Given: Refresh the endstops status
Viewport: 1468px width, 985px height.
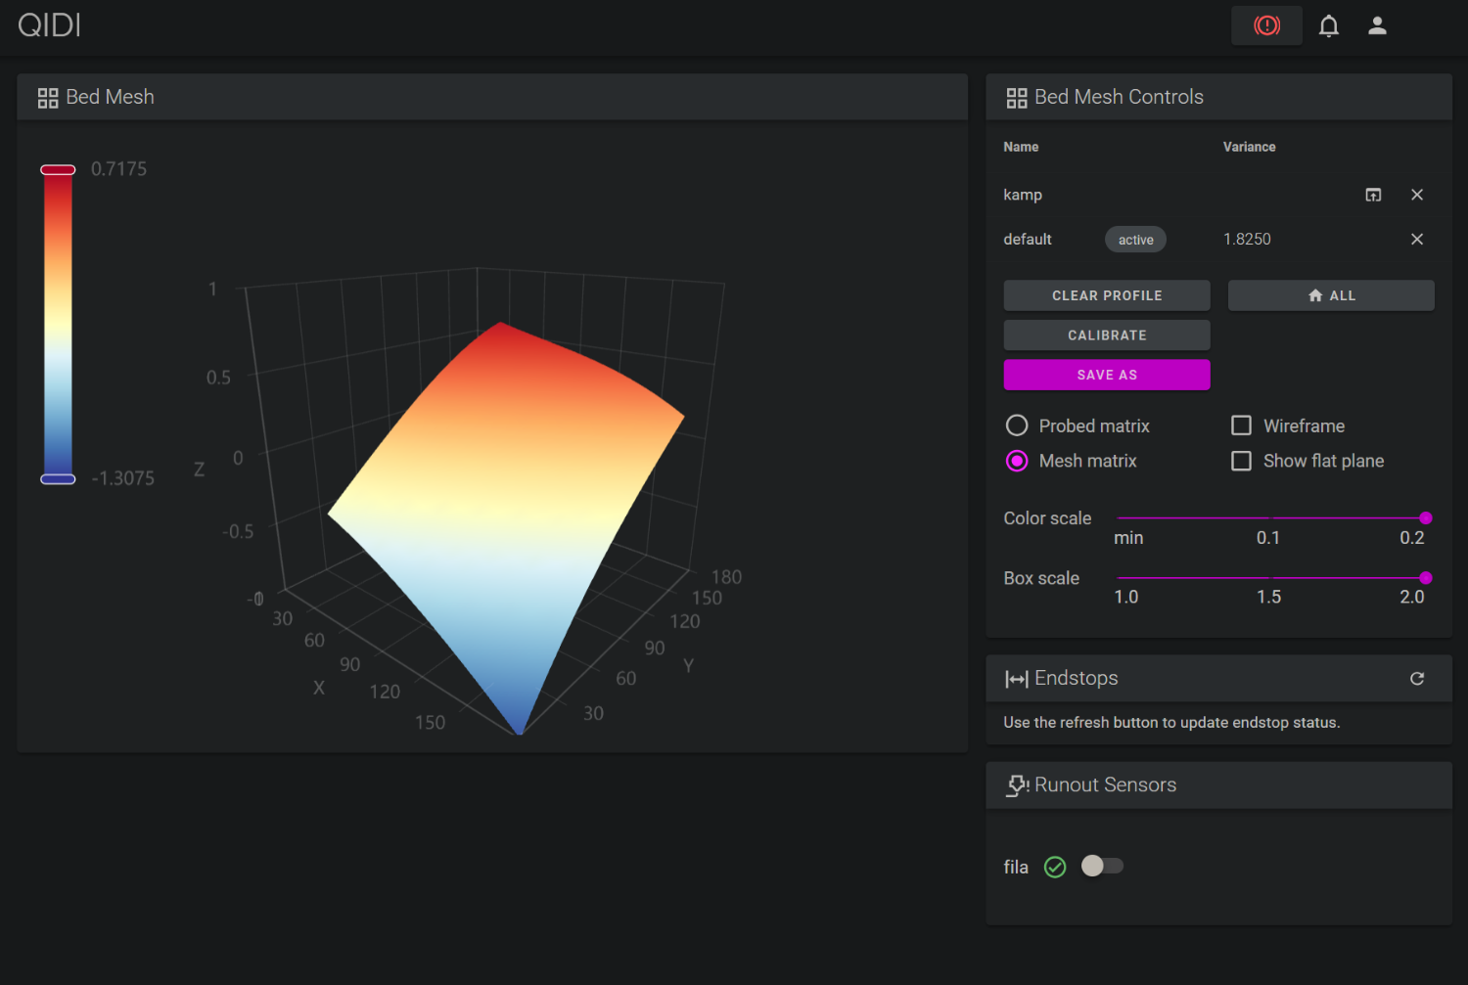Looking at the screenshot, I should tap(1416, 678).
